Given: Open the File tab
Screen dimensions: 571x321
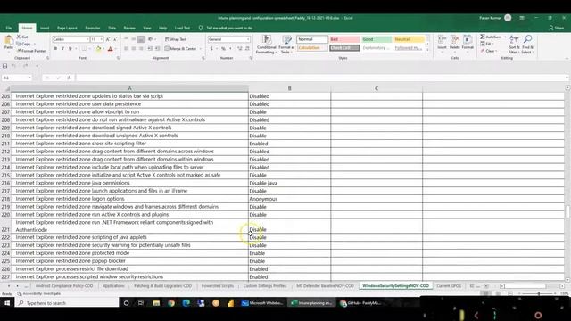Looking at the screenshot, I should pos(9,28).
